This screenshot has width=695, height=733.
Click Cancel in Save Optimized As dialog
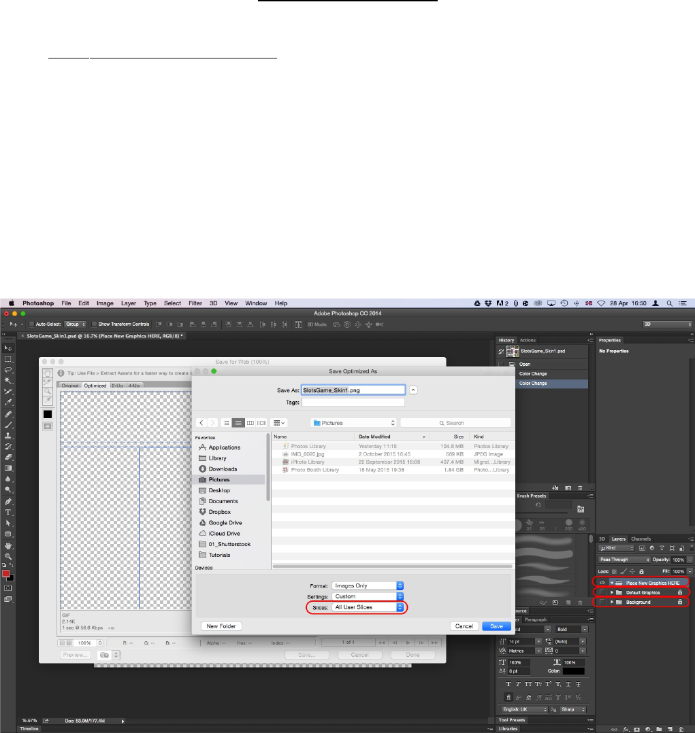pyautogui.click(x=464, y=626)
